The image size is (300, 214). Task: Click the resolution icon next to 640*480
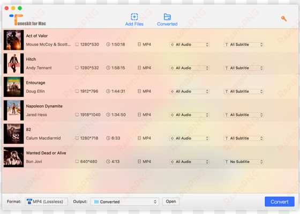pyautogui.click(x=77, y=161)
